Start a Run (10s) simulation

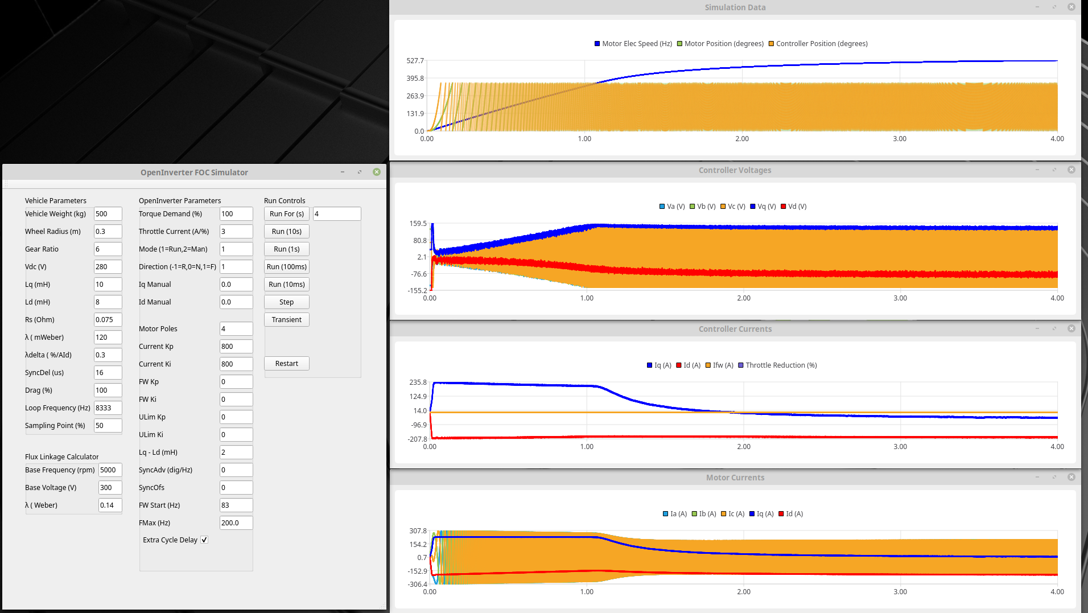point(286,232)
